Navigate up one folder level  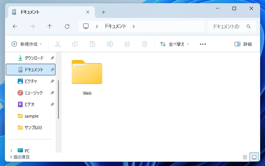[x=50, y=26]
